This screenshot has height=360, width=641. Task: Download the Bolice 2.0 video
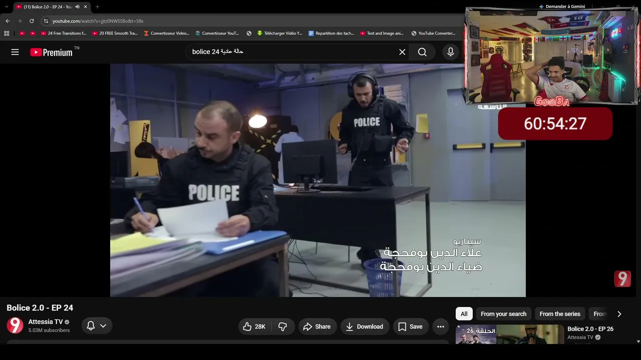click(x=365, y=326)
